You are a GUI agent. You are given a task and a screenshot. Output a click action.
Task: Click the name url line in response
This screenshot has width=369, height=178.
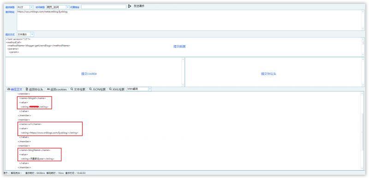click(x=30, y=124)
